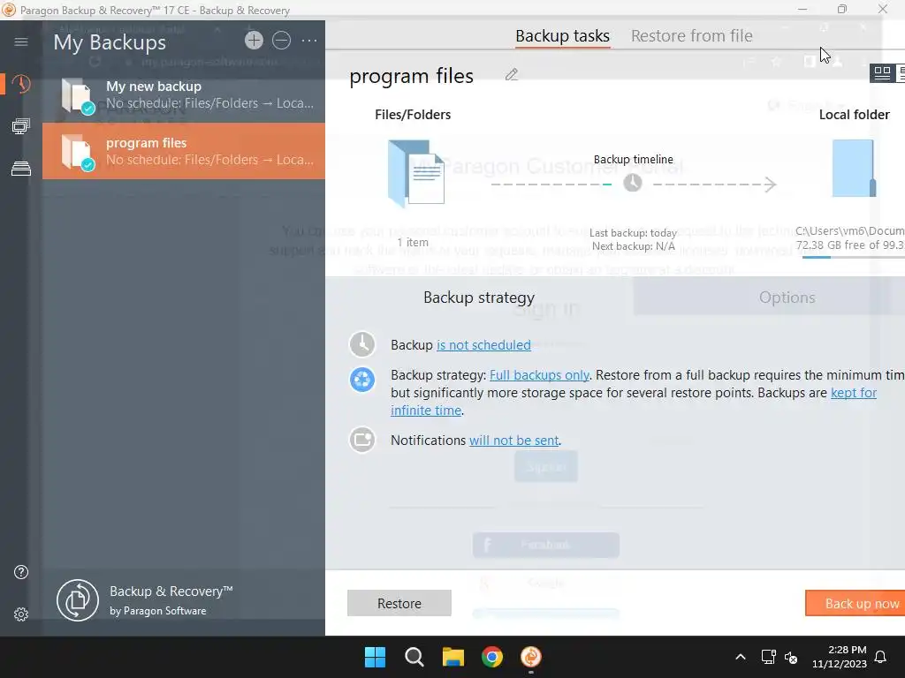Image resolution: width=905 pixels, height=678 pixels.
Task: Edit the program files name with pencil icon
Action: point(512,75)
